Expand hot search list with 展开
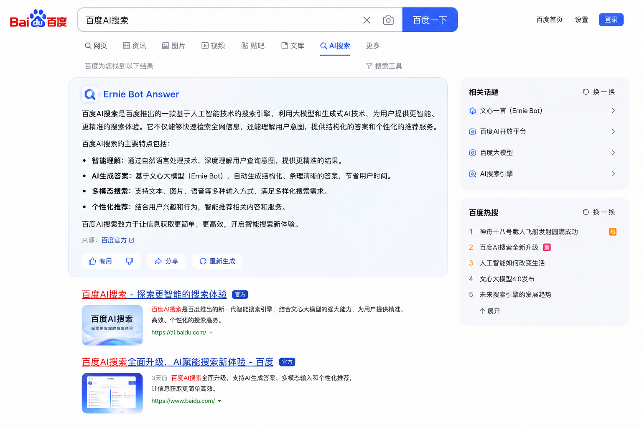Viewport: 642px width, 428px height. tap(489, 311)
